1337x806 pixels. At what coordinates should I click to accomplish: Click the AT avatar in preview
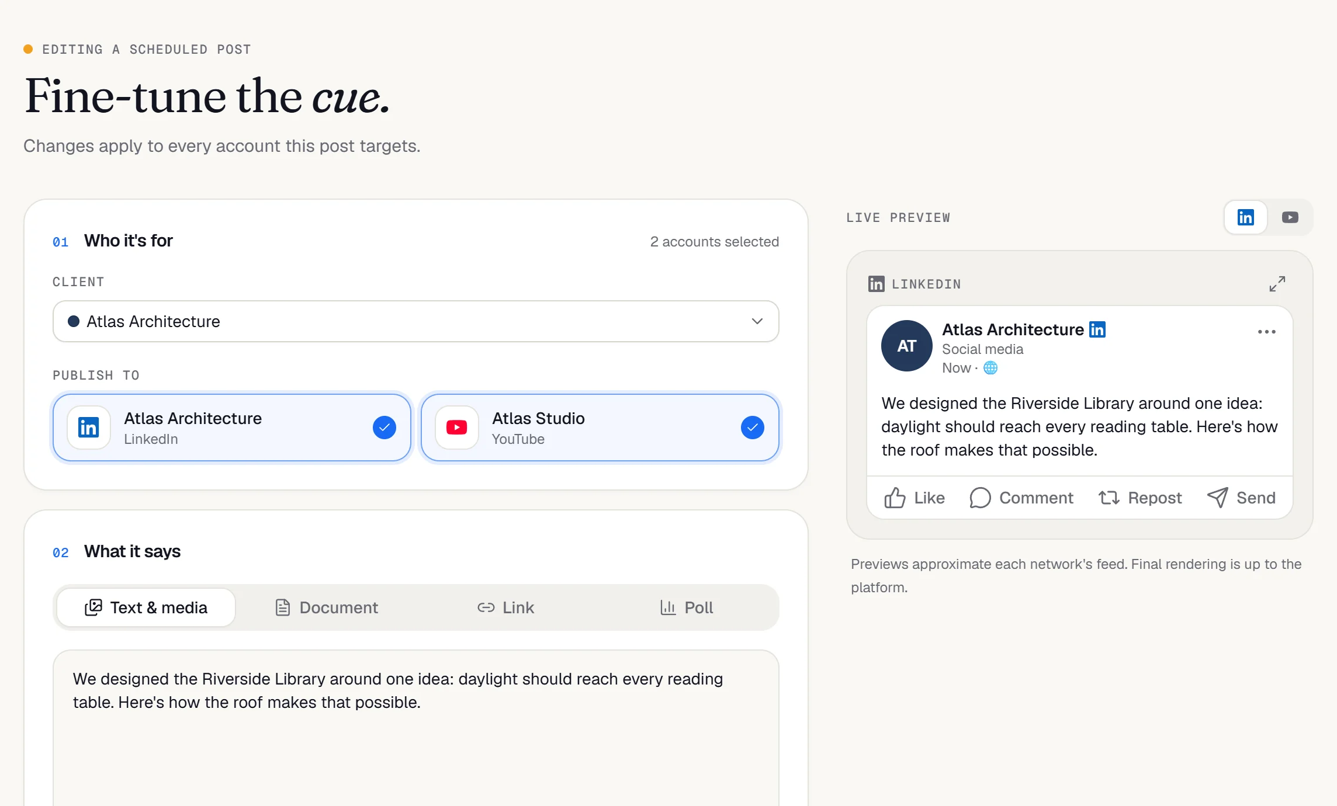pos(907,346)
